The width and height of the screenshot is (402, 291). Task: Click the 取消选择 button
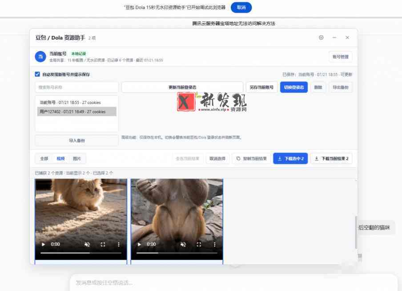click(x=217, y=158)
